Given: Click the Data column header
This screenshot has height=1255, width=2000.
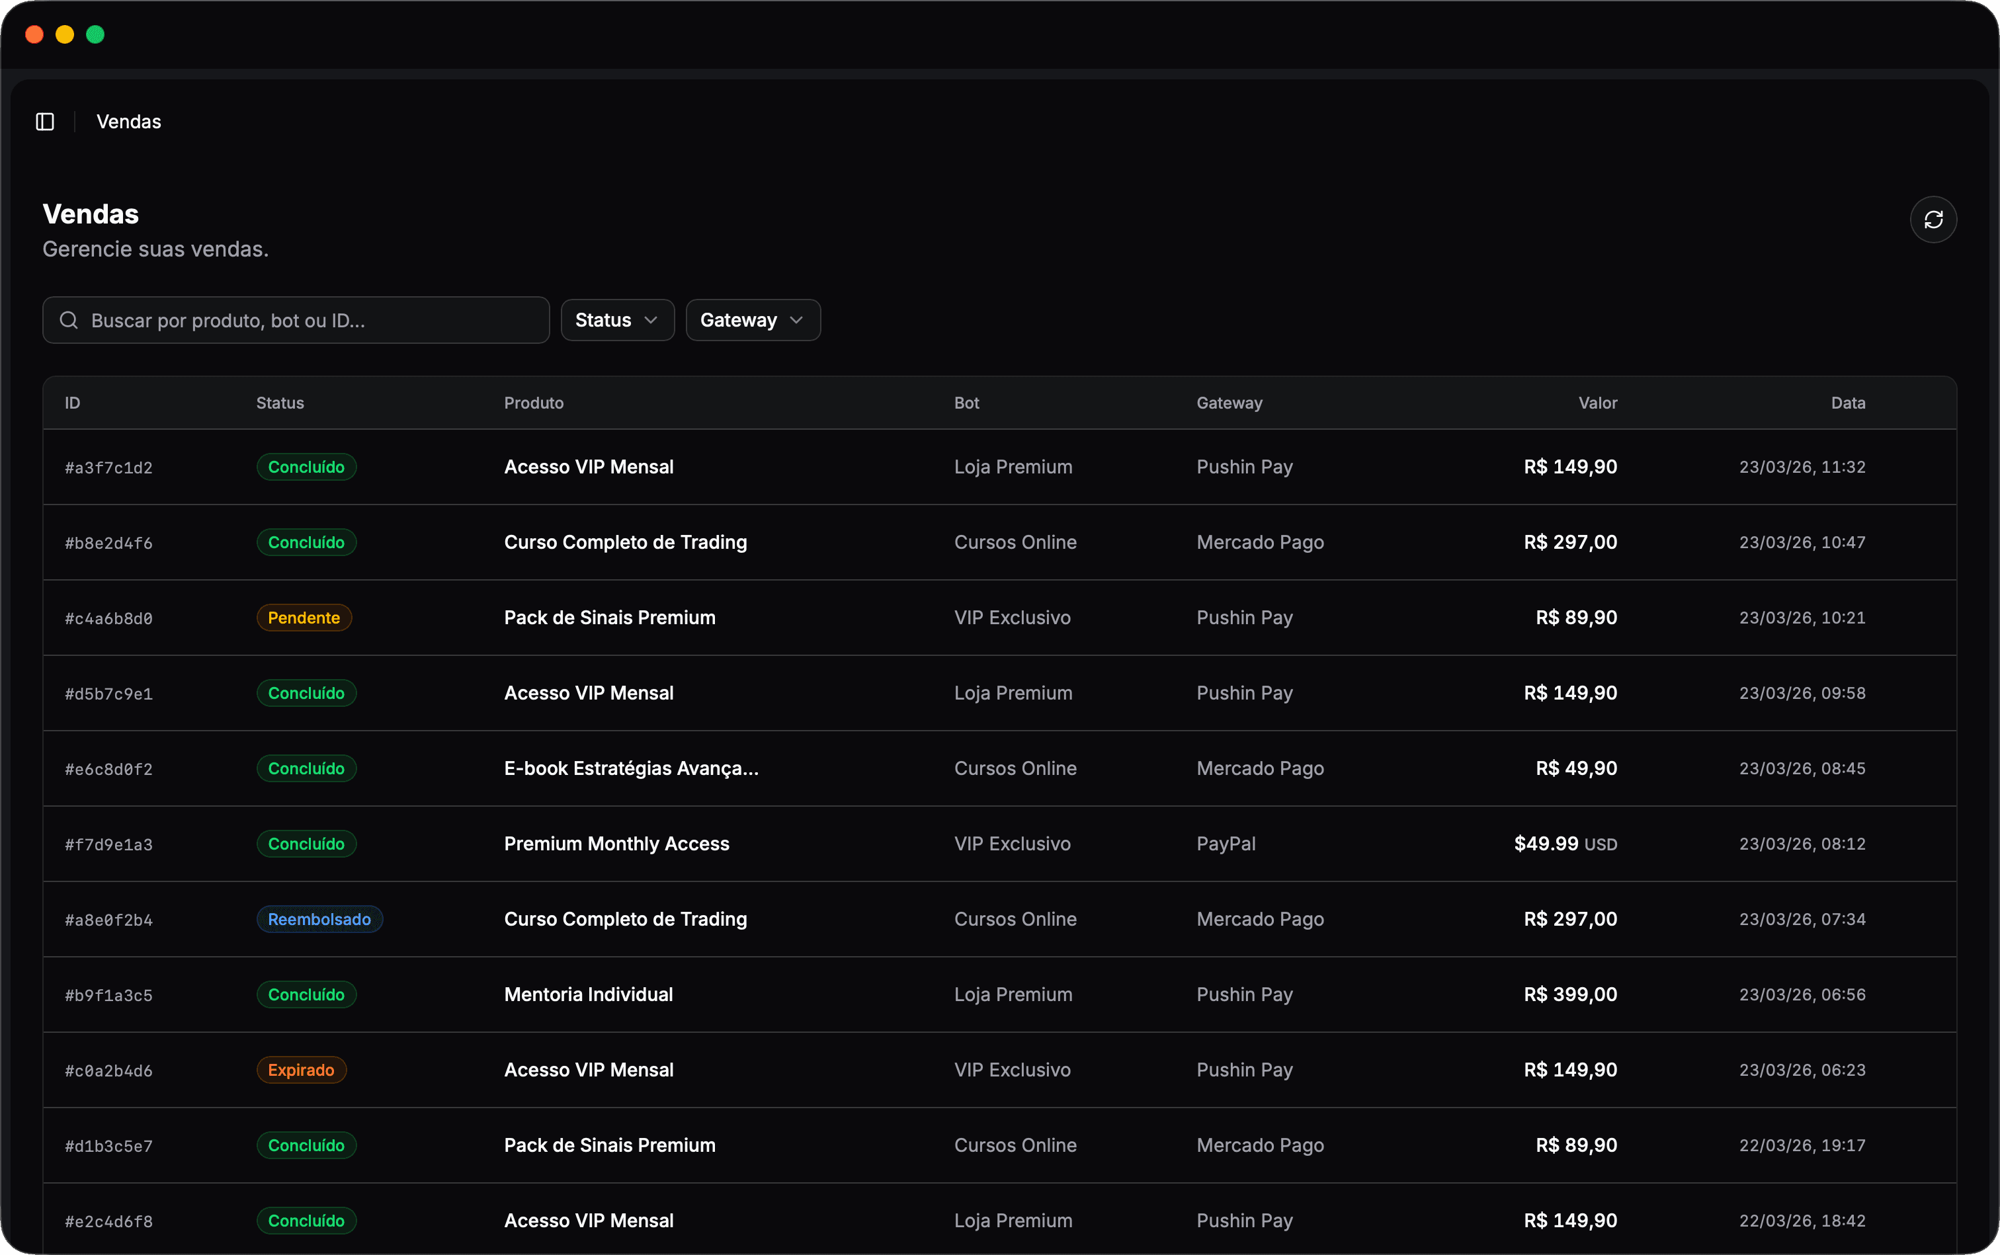Looking at the screenshot, I should click(x=1847, y=403).
